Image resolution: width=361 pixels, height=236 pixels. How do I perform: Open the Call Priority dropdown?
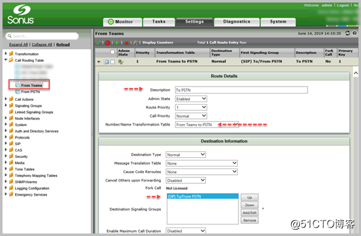191,116
